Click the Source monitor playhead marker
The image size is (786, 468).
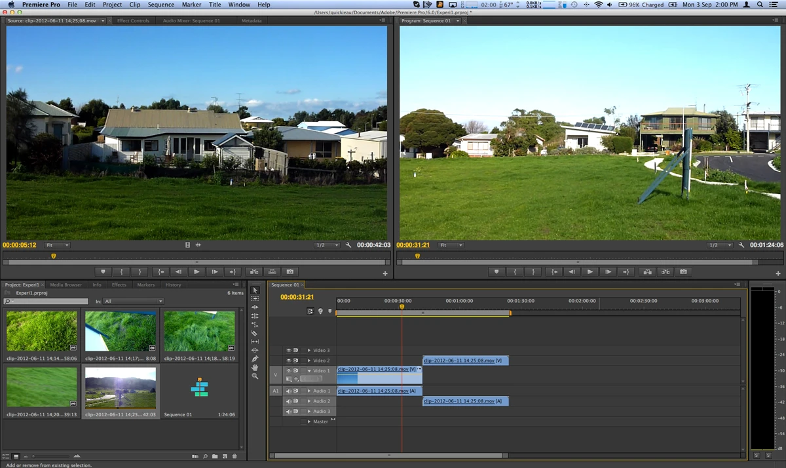pyautogui.click(x=54, y=256)
